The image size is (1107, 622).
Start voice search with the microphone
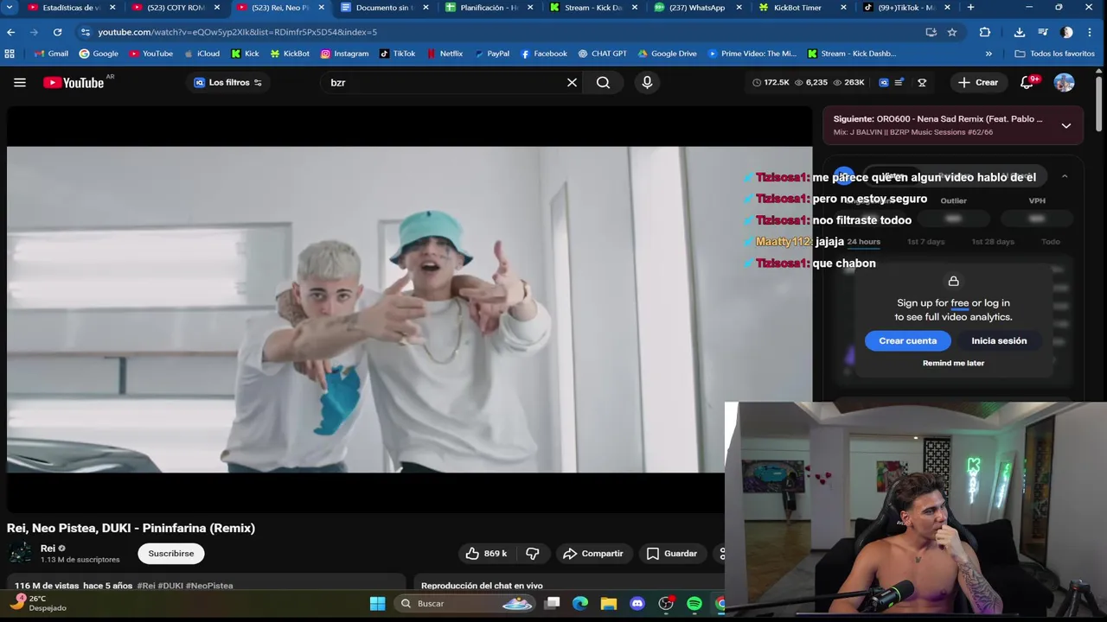[647, 82]
